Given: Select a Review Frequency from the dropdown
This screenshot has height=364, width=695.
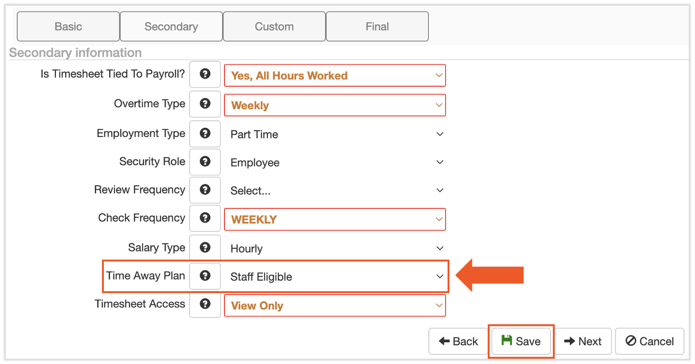Looking at the screenshot, I should [x=335, y=191].
